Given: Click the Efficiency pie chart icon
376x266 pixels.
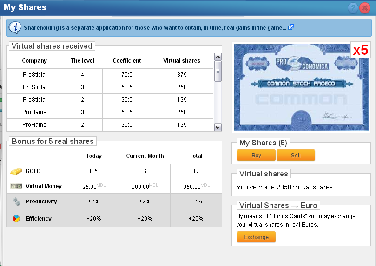Looking at the screenshot, I should 16,218.
